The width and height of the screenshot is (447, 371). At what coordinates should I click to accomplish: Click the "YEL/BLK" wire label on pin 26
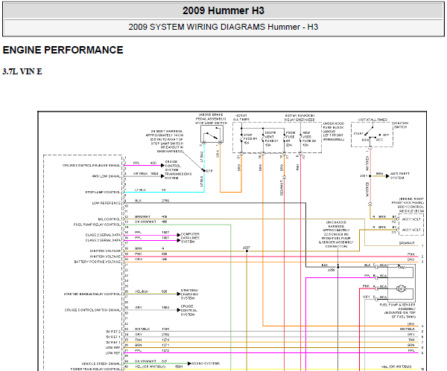(142, 291)
